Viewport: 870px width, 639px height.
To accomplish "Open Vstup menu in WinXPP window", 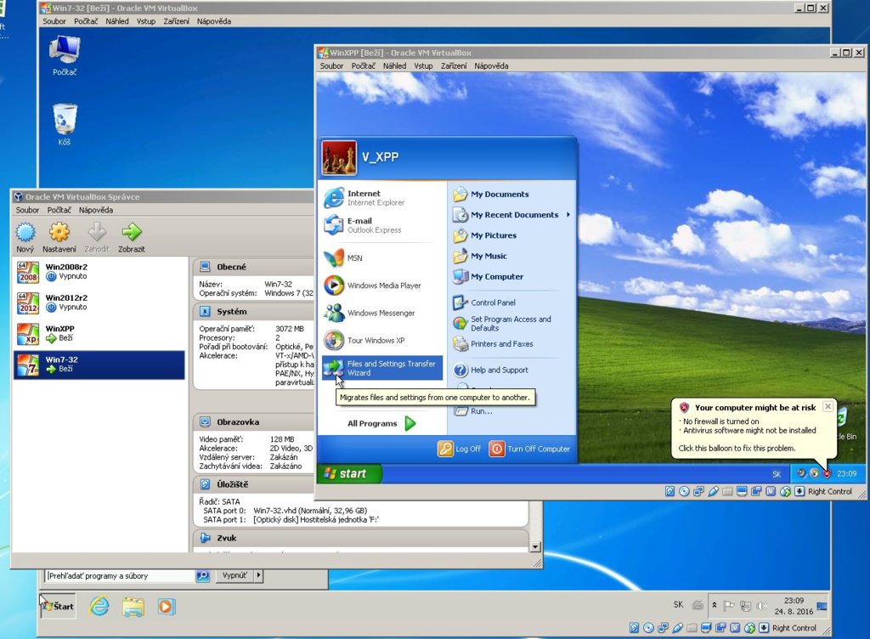I will coord(423,65).
